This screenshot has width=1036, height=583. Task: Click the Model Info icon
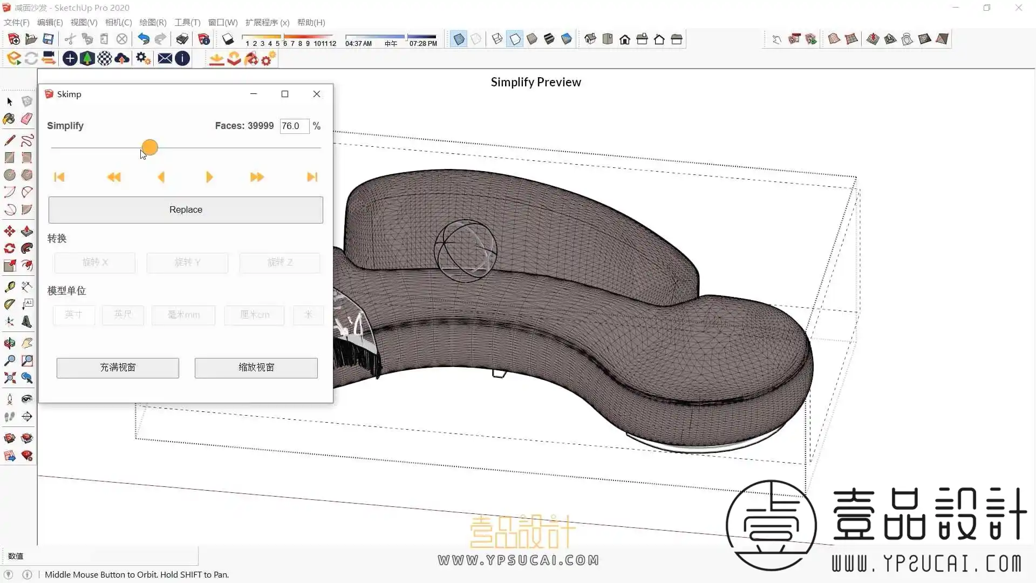click(x=204, y=39)
